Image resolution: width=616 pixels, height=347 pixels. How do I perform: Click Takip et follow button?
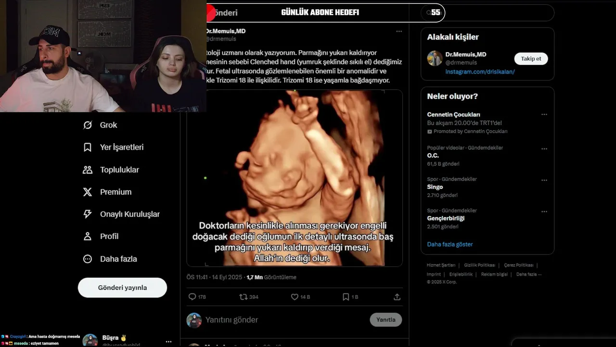[x=531, y=59]
